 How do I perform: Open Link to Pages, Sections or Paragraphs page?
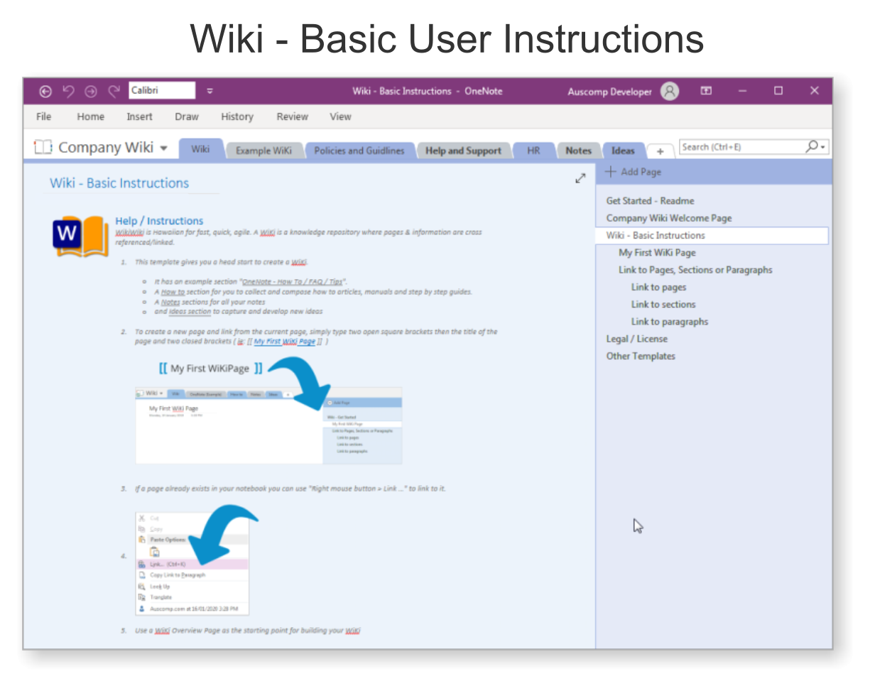(695, 270)
